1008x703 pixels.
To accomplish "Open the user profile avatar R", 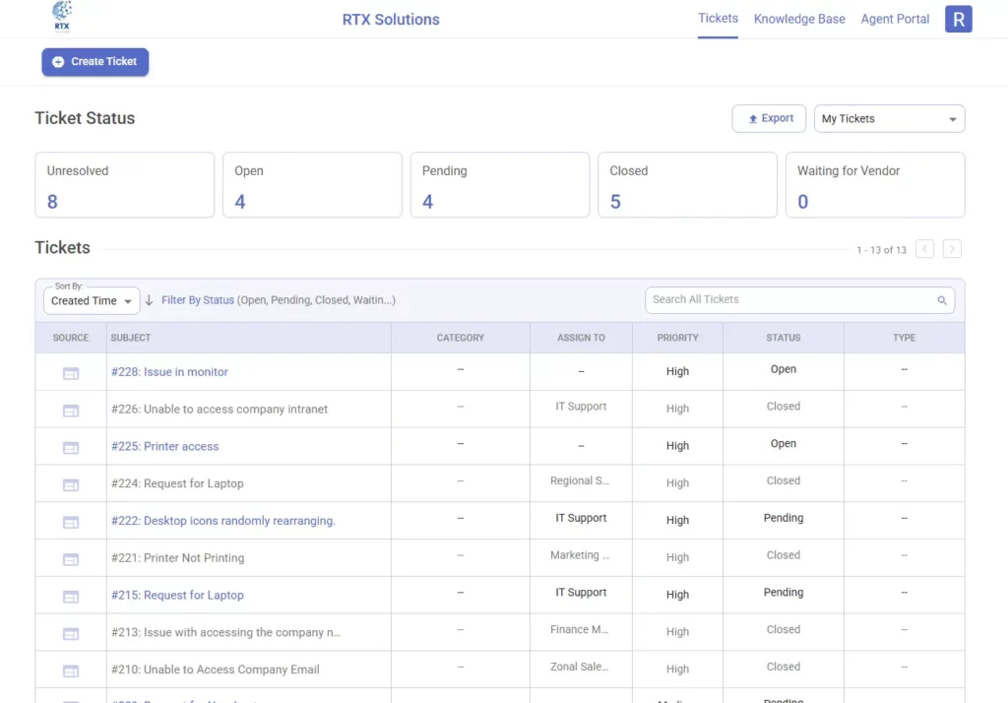I will [958, 19].
